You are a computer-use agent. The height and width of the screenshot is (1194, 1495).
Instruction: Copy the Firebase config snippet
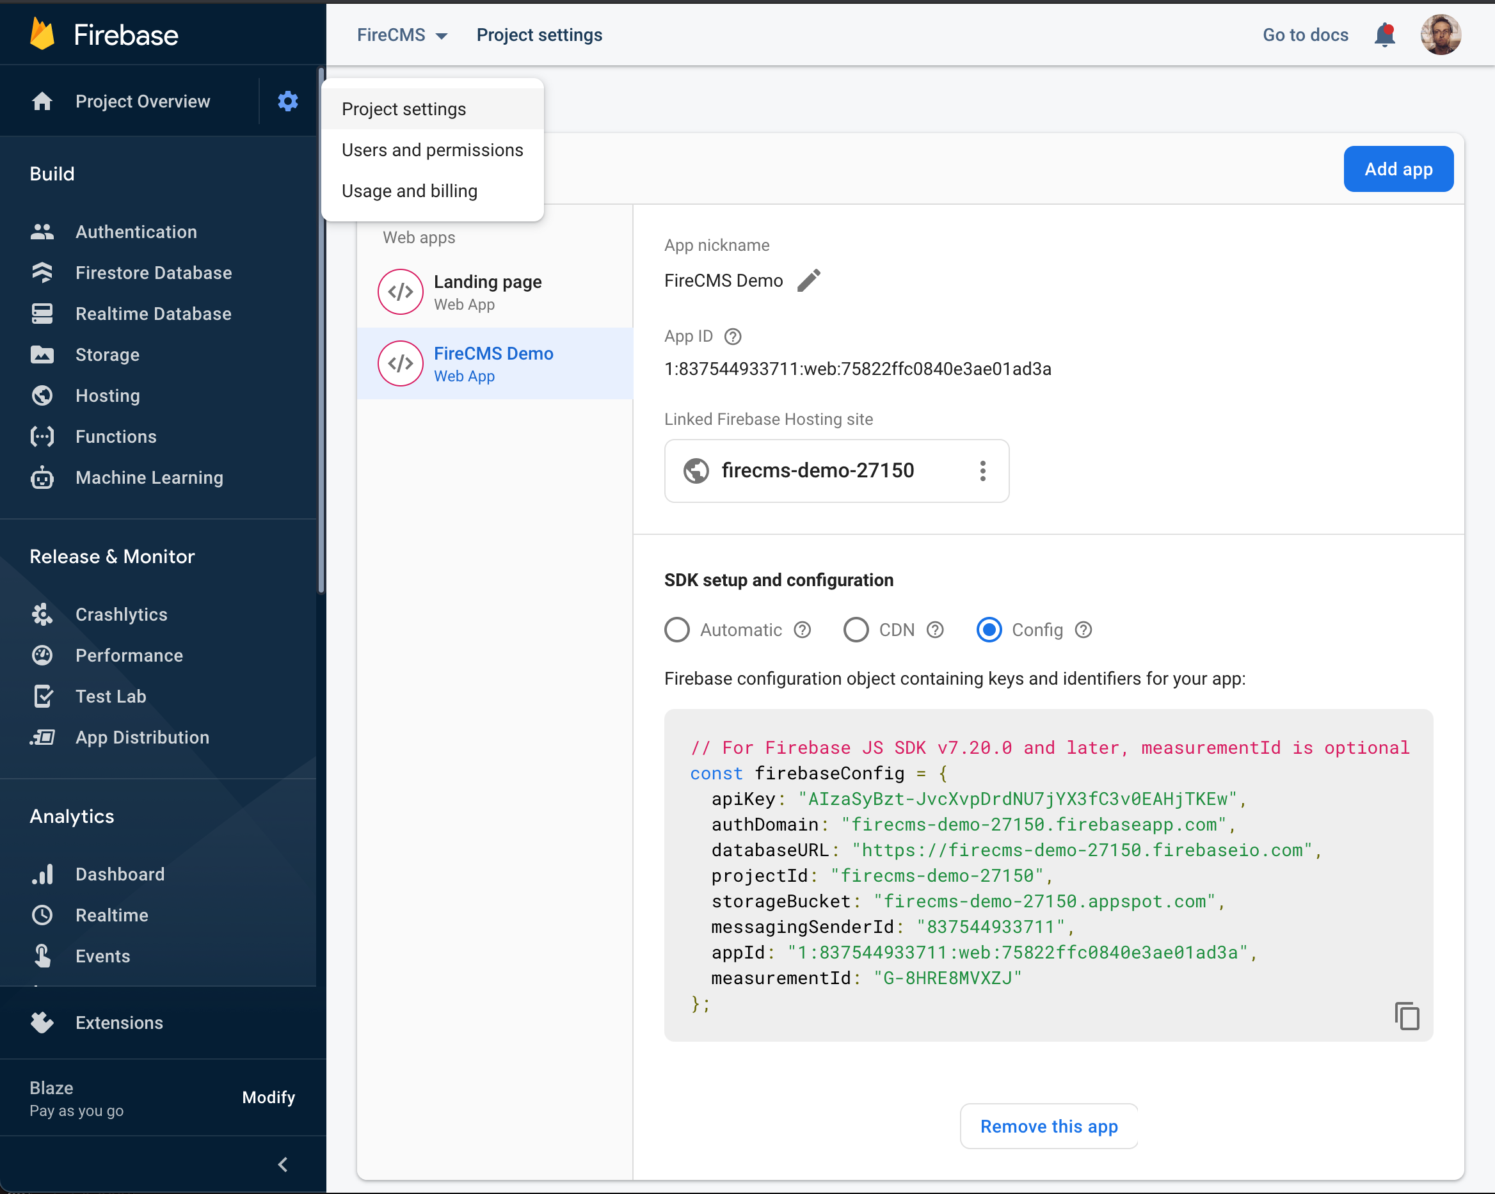click(1407, 1016)
